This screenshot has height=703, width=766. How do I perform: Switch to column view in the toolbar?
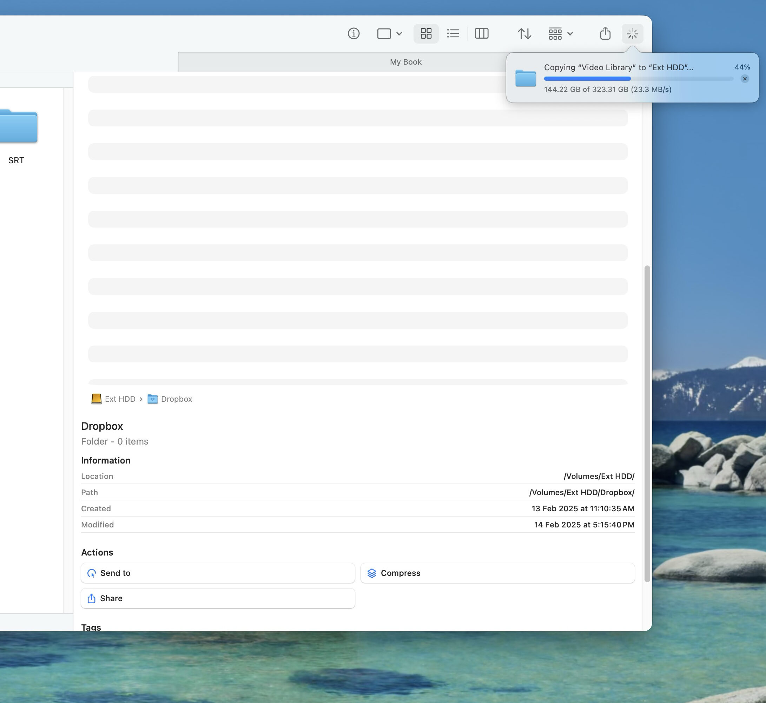coord(481,33)
